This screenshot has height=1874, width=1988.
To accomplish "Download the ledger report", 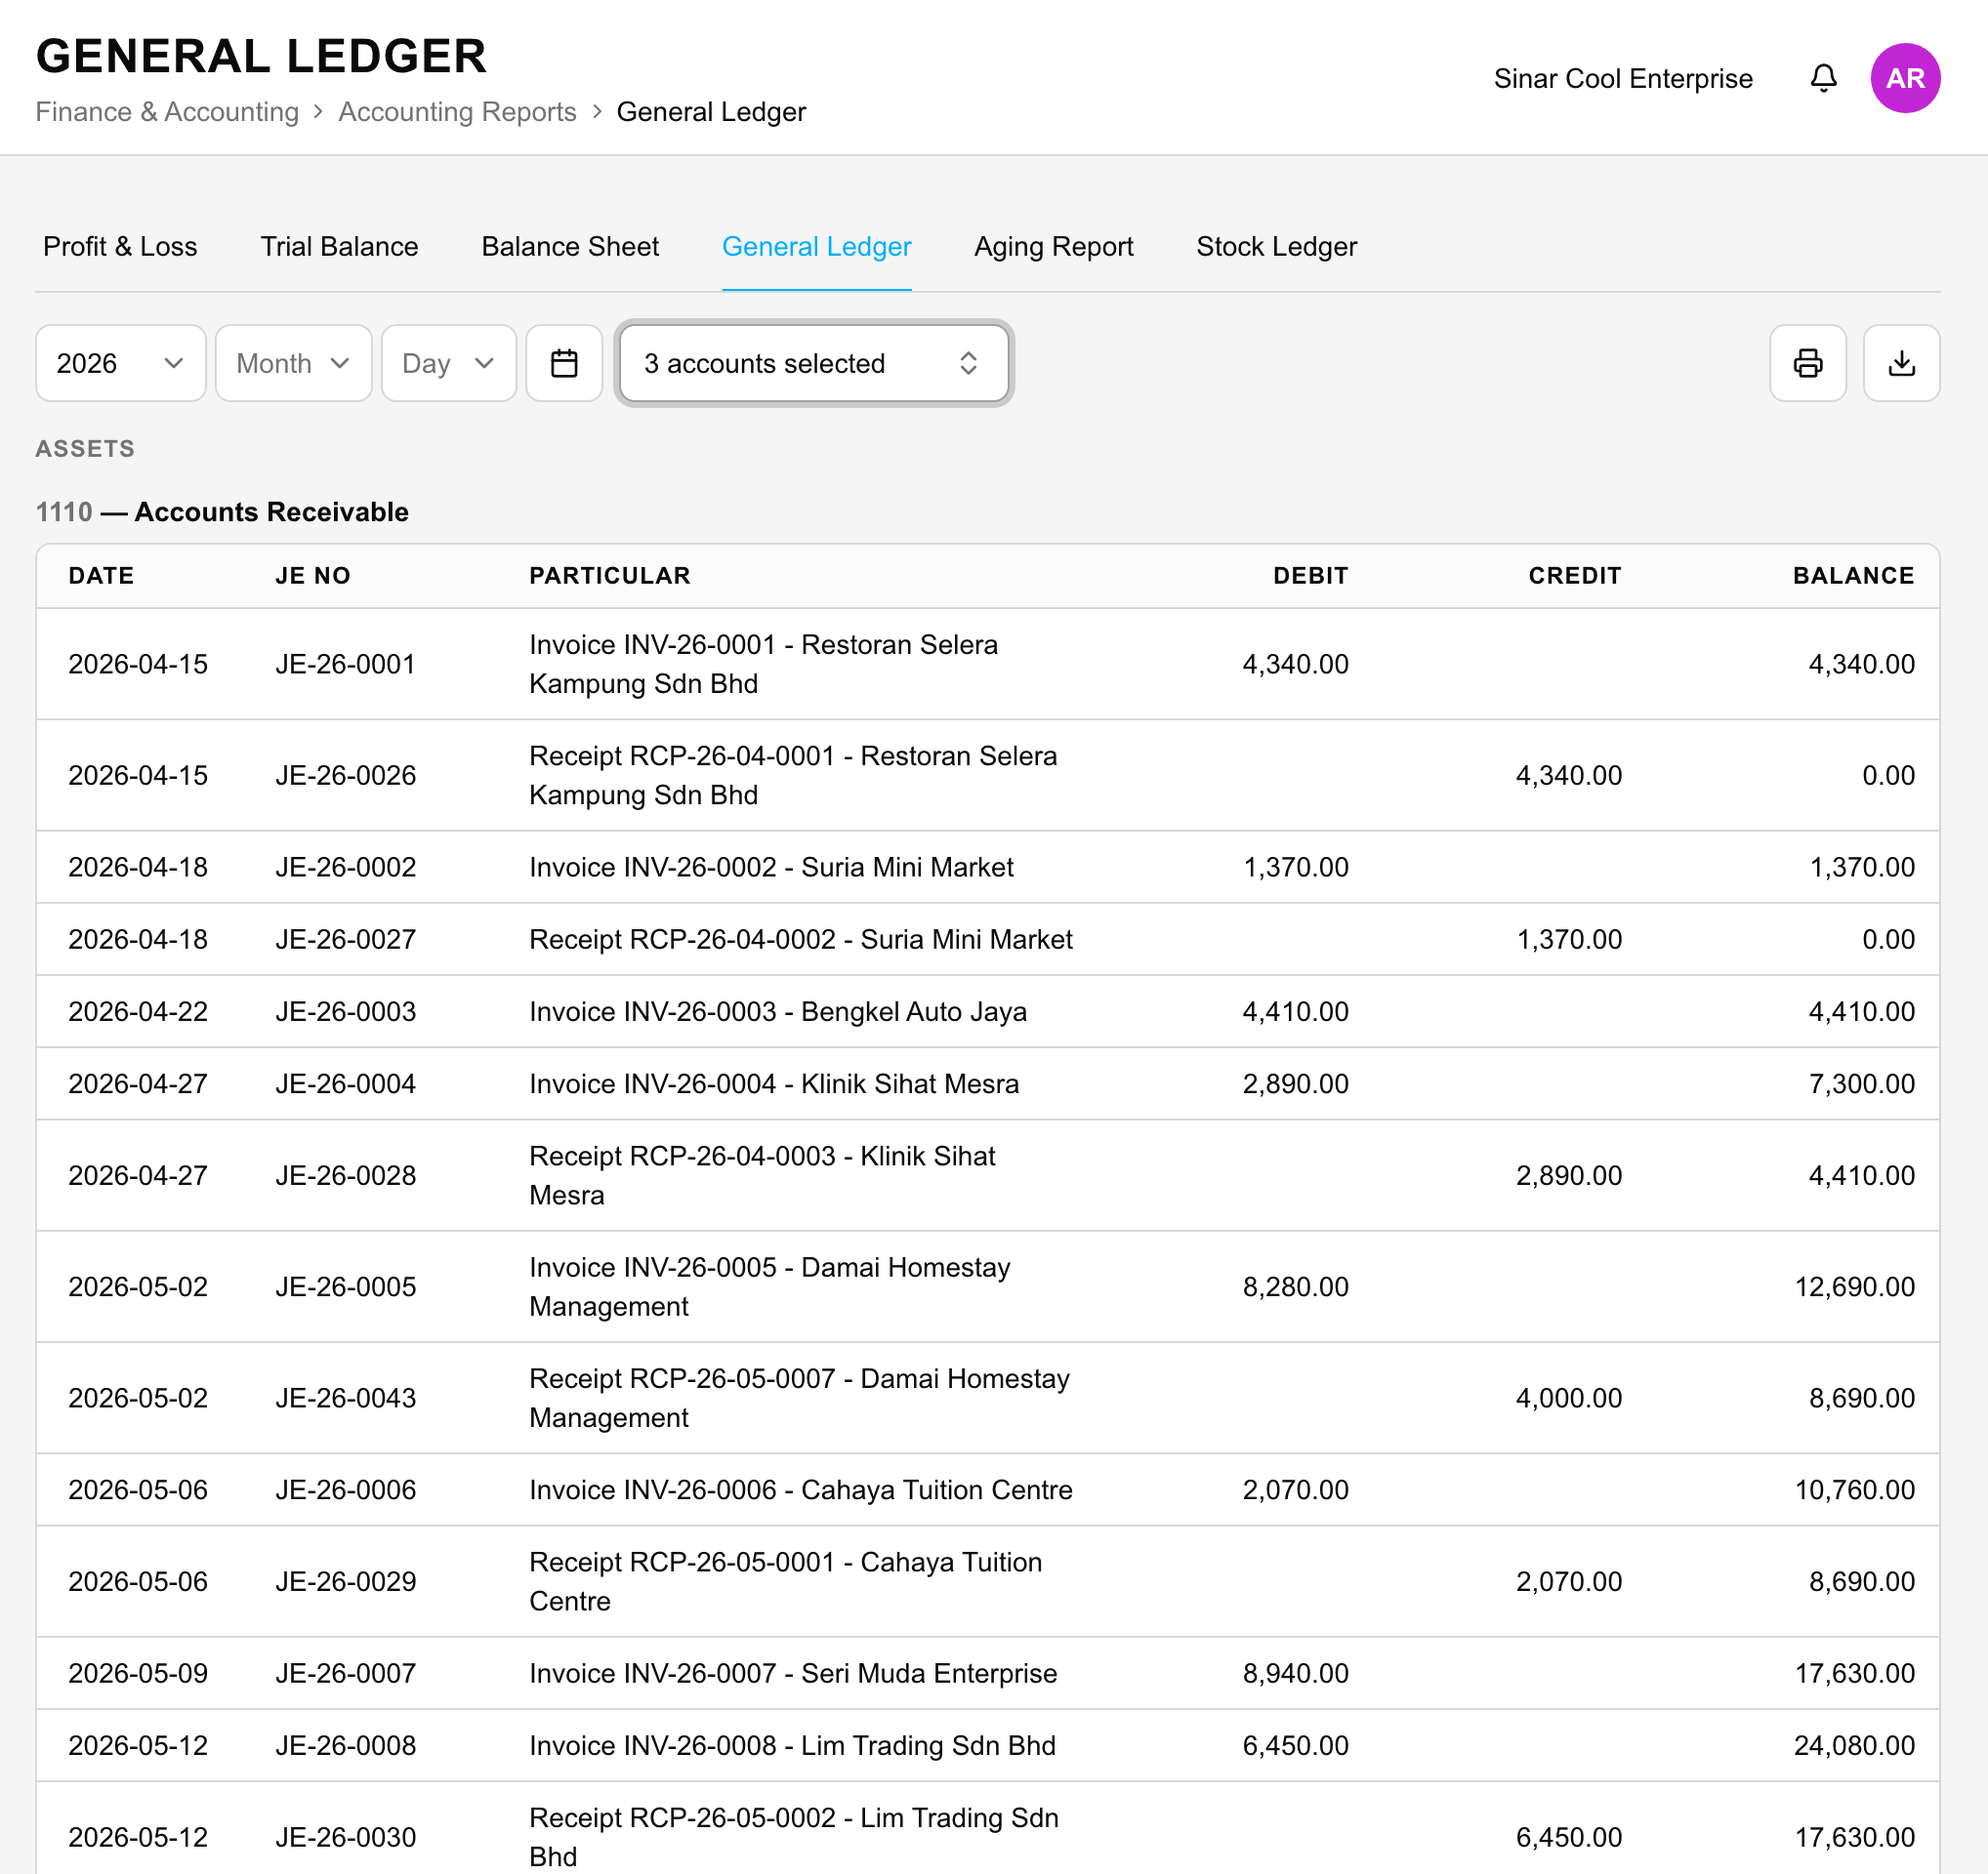I will tap(1901, 363).
